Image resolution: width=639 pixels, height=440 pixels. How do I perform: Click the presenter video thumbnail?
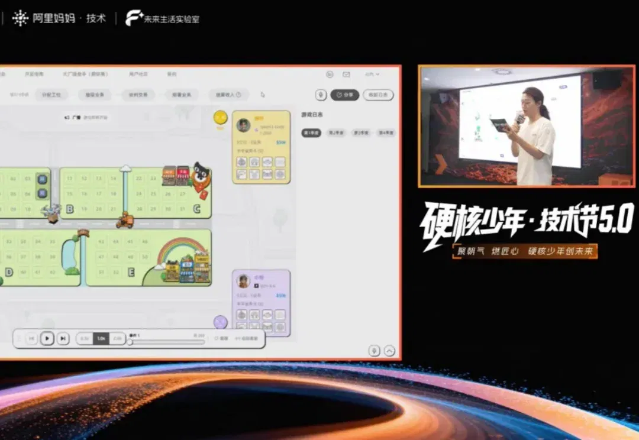click(527, 127)
